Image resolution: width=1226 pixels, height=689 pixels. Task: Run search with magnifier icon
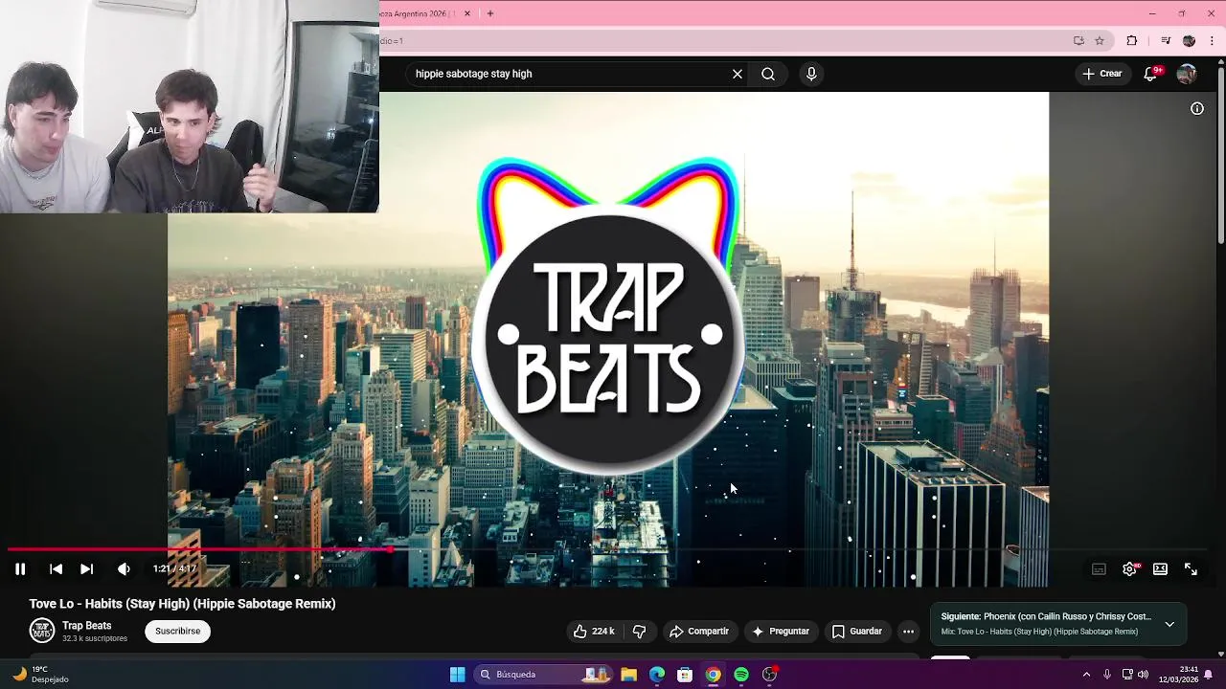(x=768, y=74)
